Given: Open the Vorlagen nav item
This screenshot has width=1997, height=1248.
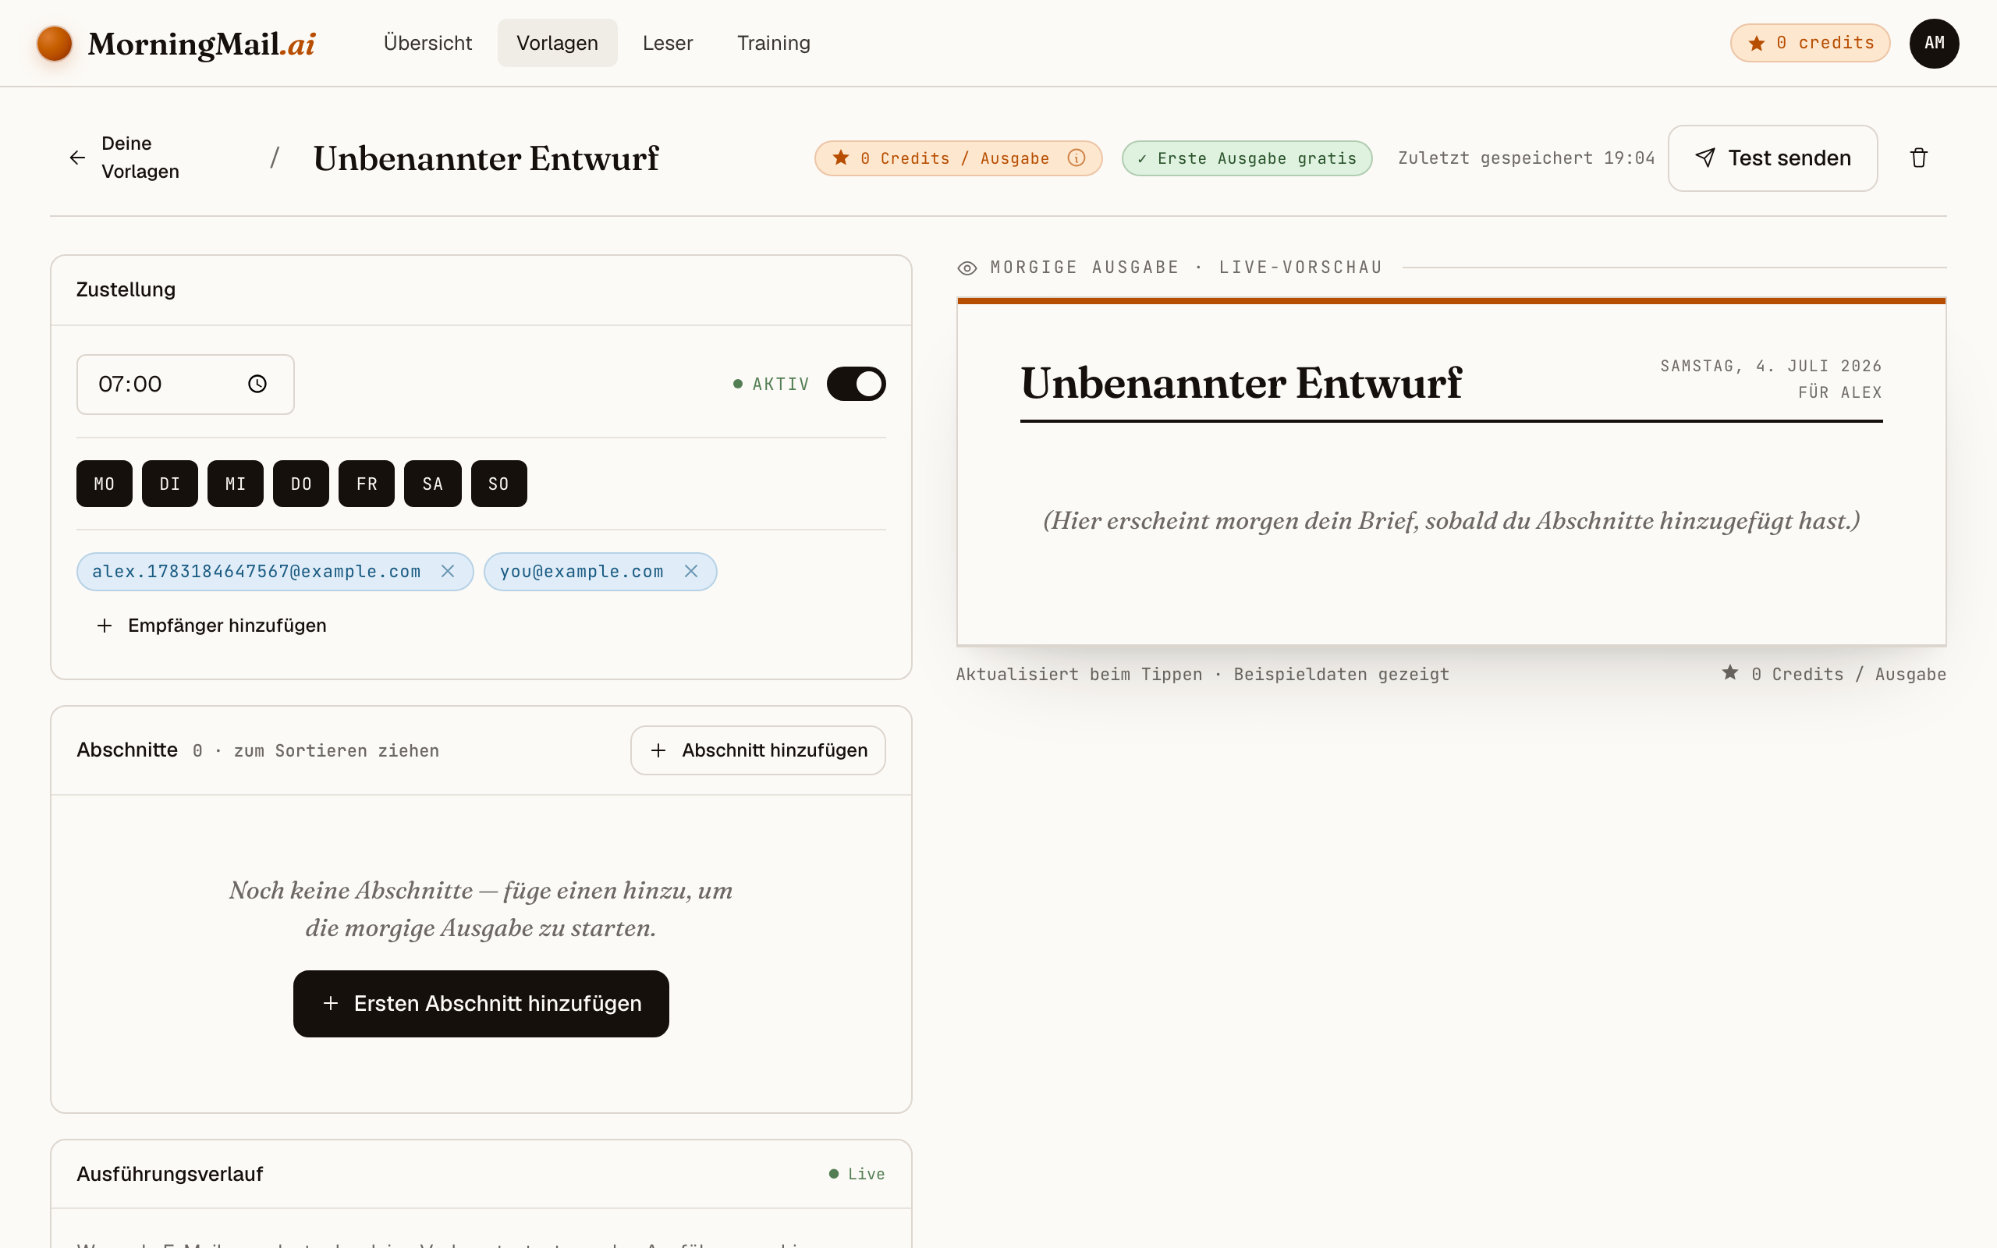Looking at the screenshot, I should pos(557,43).
